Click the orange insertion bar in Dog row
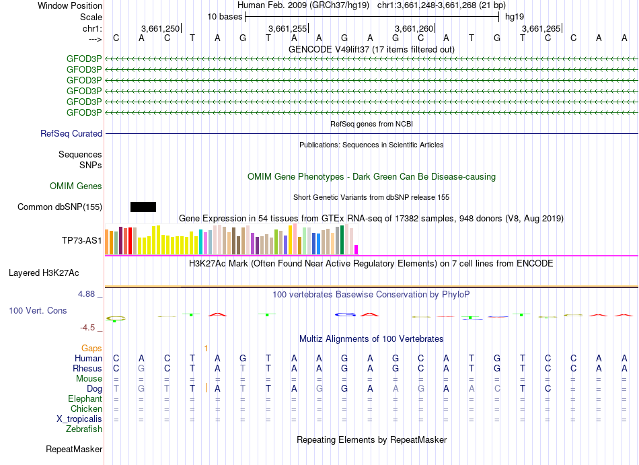This screenshot has height=465, width=639. 207,388
